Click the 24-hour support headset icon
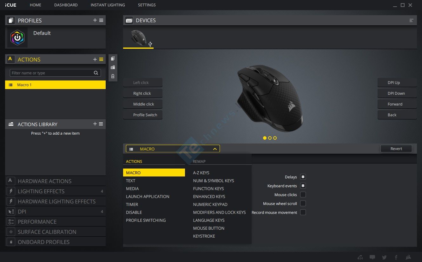The image size is (422, 262). point(360,257)
